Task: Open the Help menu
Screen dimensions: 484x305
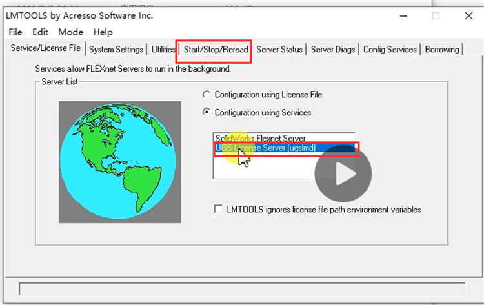Action: click(x=103, y=32)
